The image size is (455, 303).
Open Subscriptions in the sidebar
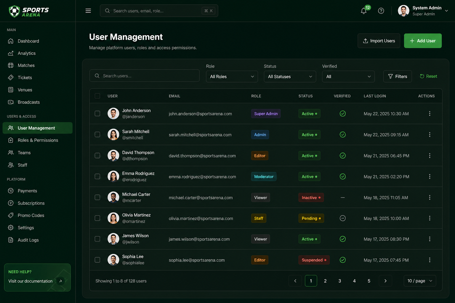tap(38, 203)
